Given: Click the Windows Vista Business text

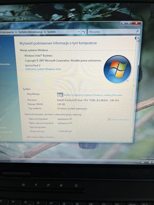Looking at the screenshot, I should pyautogui.click(x=38, y=56).
